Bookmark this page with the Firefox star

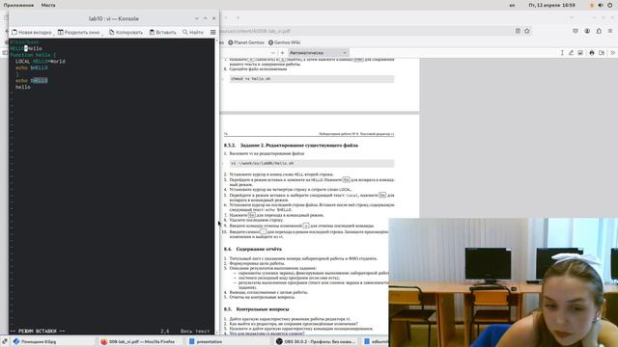(527, 31)
